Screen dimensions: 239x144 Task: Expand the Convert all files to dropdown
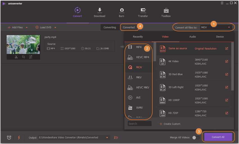click(216, 27)
